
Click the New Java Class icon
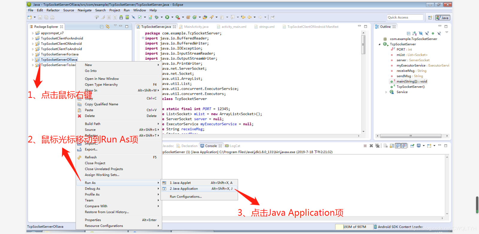coord(195,17)
